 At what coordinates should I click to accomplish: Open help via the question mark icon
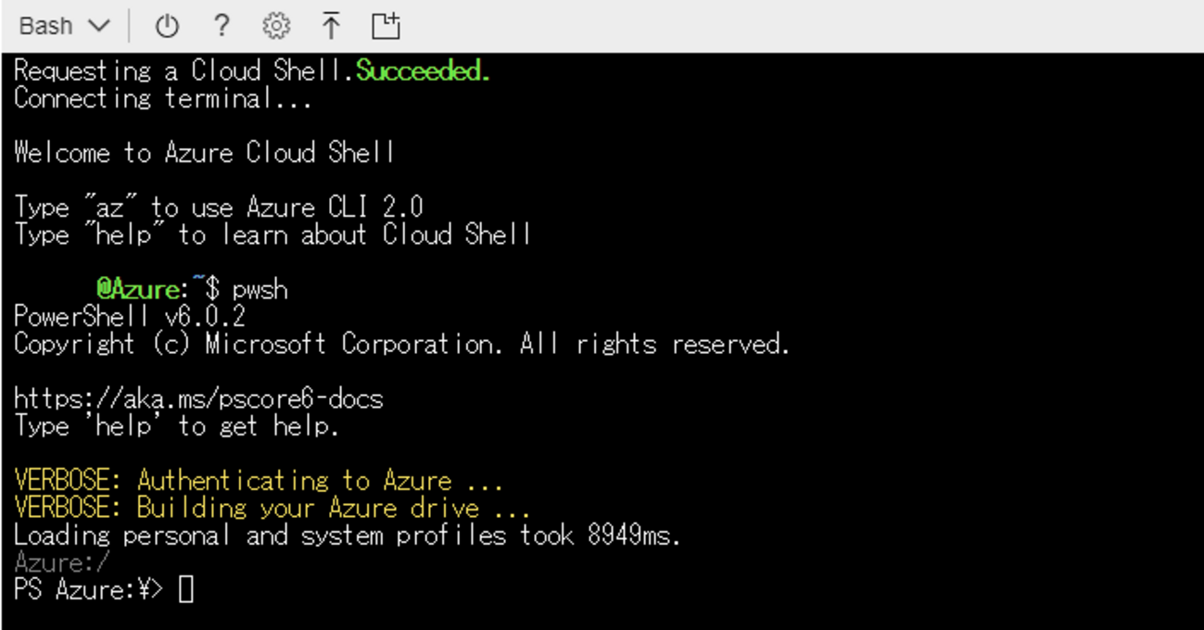click(x=222, y=26)
